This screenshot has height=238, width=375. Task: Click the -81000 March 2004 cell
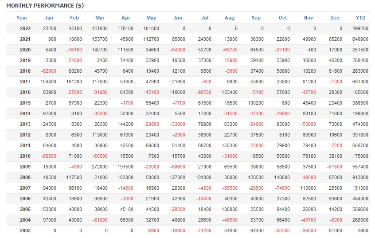pyautogui.click(x=100, y=220)
